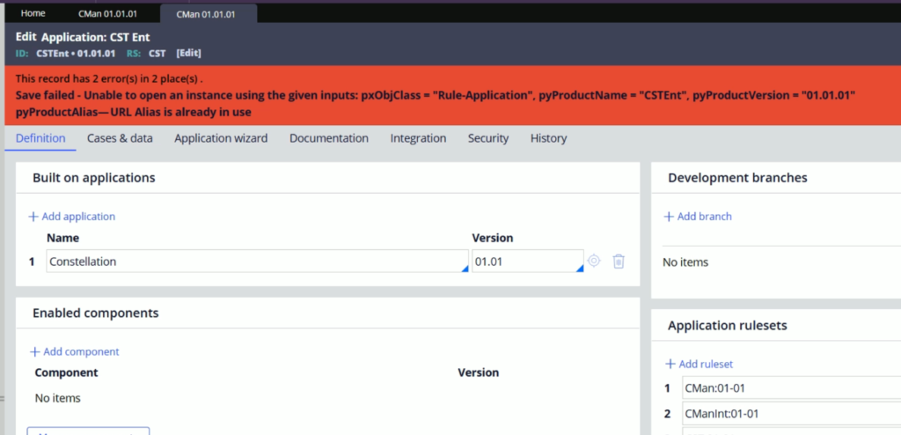Click the RS value CST

[157, 53]
